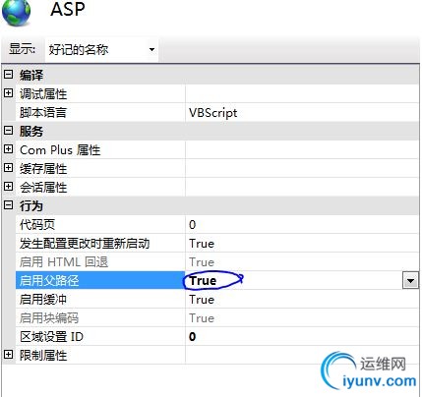Collapse the 行为 section

click(x=9, y=205)
